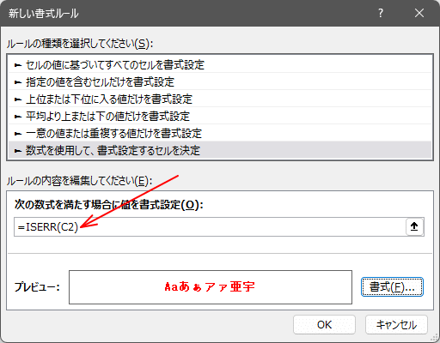This screenshot has width=440, height=343.
Task: Confirm with the OK button
Action: pyautogui.click(x=324, y=325)
